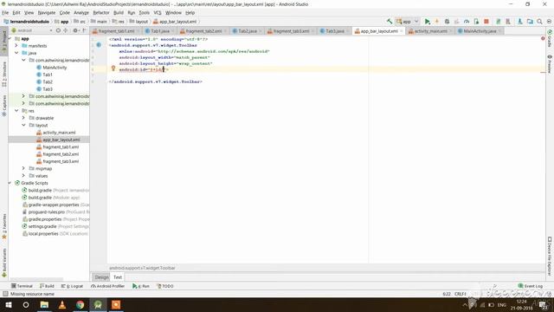Open VLC media player from taskbar
The height and width of the screenshot is (312, 554).
coord(61,304)
